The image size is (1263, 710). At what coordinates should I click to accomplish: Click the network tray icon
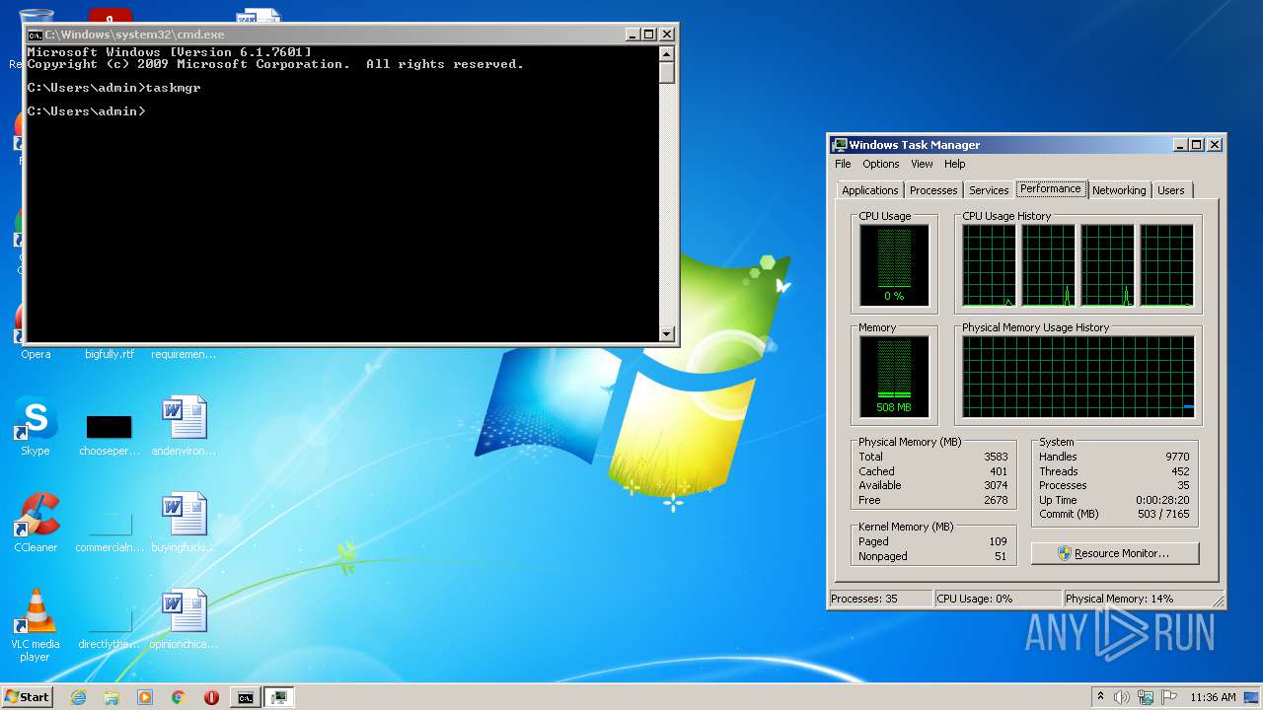tap(1146, 697)
